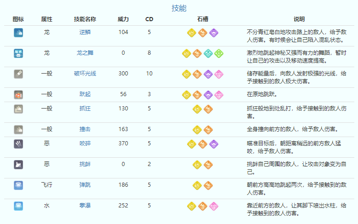Open the 抓狂 skill link
The width and height of the screenshot is (358, 224).
pos(85,109)
